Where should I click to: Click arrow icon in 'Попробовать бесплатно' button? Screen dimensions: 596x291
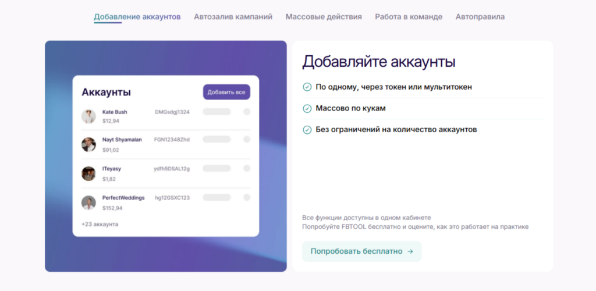410,251
